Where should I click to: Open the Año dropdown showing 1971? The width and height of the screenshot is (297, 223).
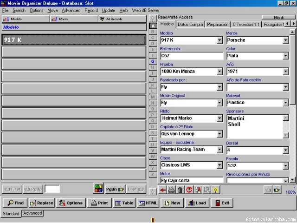click(286, 72)
